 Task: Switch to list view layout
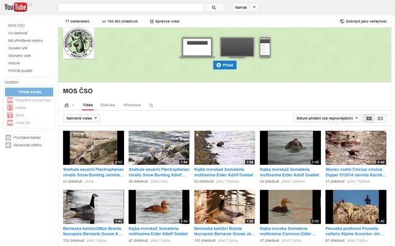point(380,118)
